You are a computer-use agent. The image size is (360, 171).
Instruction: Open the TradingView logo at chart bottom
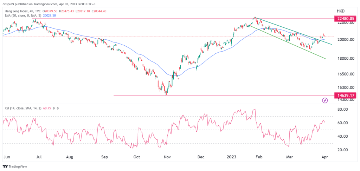(x=14, y=166)
